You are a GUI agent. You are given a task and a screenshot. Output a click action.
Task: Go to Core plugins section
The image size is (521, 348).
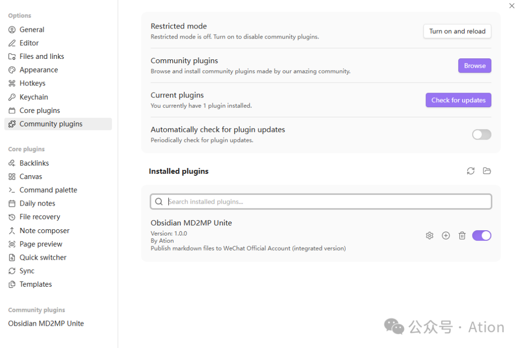40,111
